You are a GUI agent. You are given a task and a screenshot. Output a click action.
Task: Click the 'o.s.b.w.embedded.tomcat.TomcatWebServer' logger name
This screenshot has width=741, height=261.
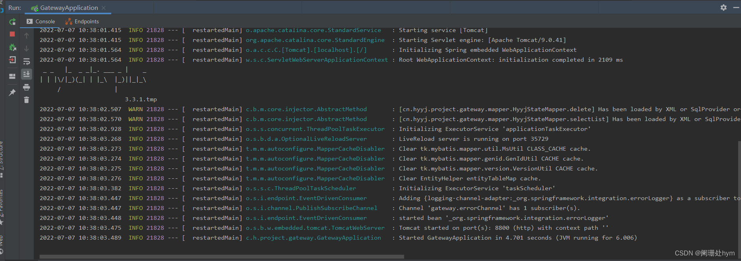pos(315,228)
